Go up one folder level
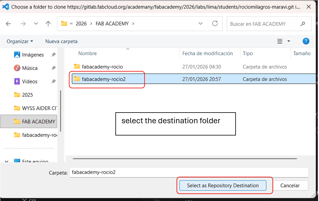This screenshot has height=201, width=319. click(x=48, y=24)
